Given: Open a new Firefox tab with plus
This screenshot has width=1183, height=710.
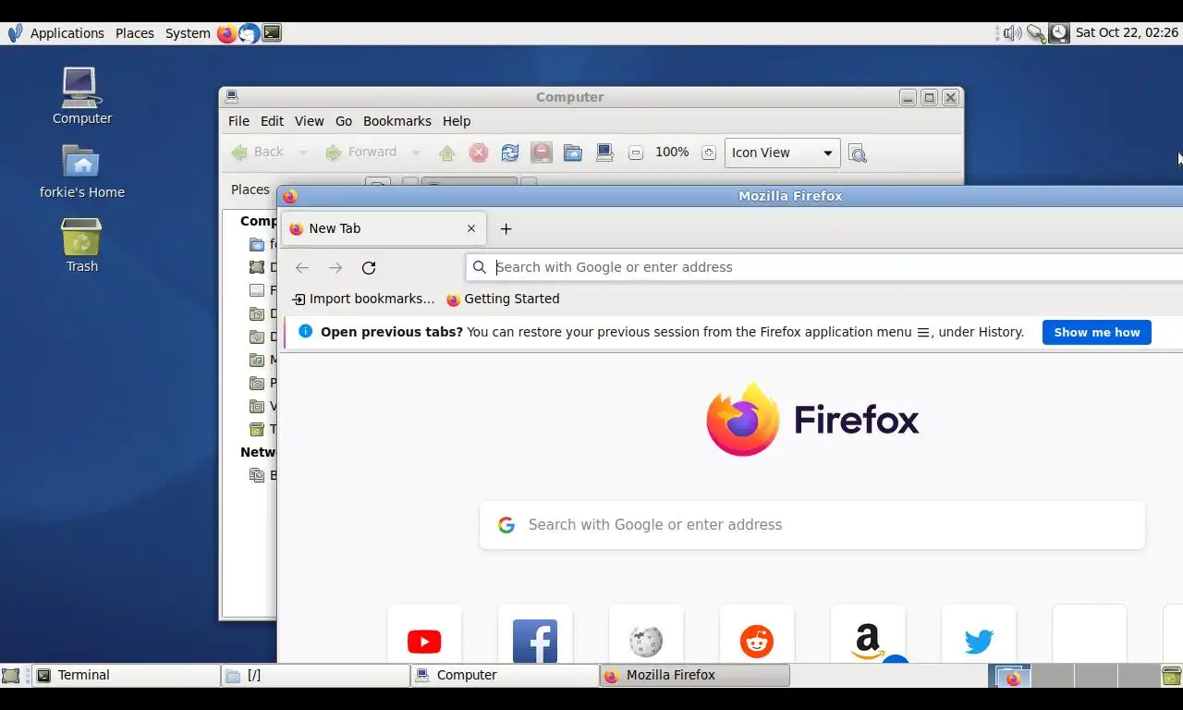Looking at the screenshot, I should 506,229.
